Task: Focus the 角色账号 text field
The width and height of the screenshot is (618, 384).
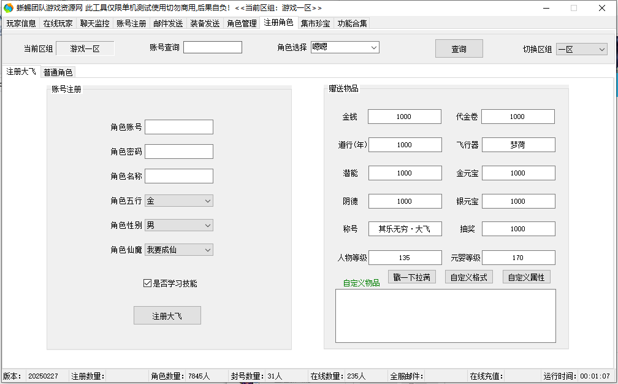Action: point(179,127)
